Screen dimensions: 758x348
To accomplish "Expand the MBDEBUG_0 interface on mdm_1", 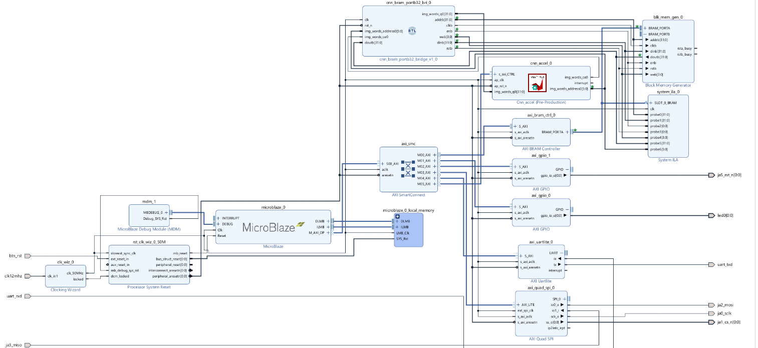I will coord(167,213).
